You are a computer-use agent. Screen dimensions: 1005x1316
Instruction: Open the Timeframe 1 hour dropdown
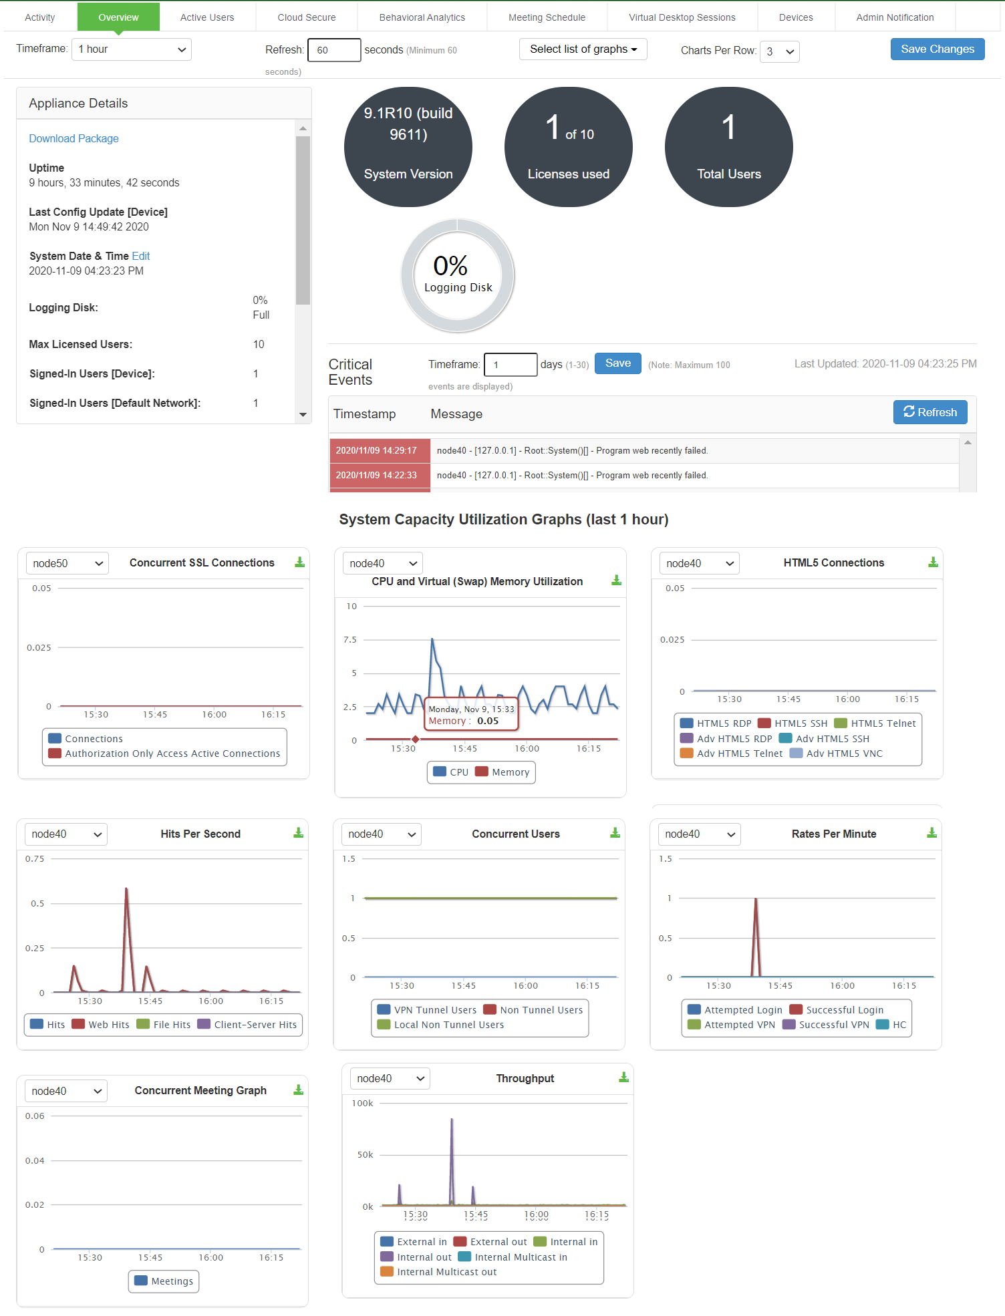131,49
